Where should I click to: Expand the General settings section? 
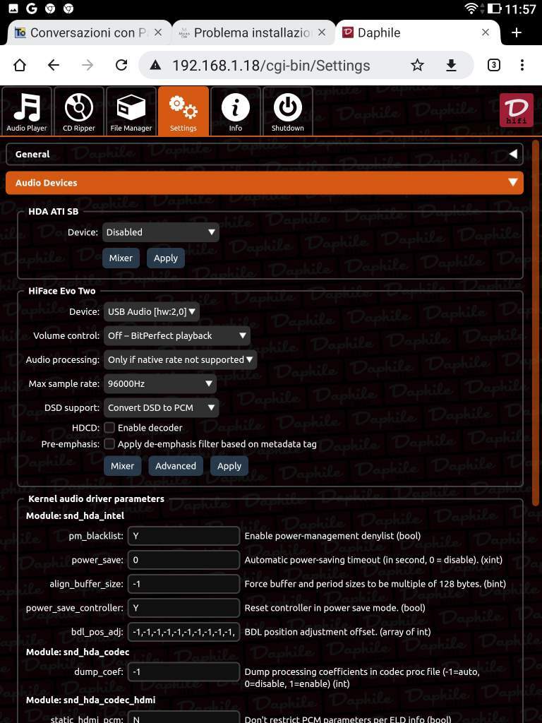265,155
